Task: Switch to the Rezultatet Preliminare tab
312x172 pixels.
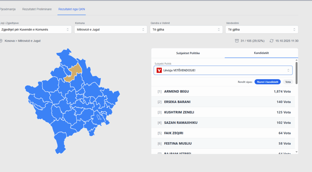Action: [37, 9]
